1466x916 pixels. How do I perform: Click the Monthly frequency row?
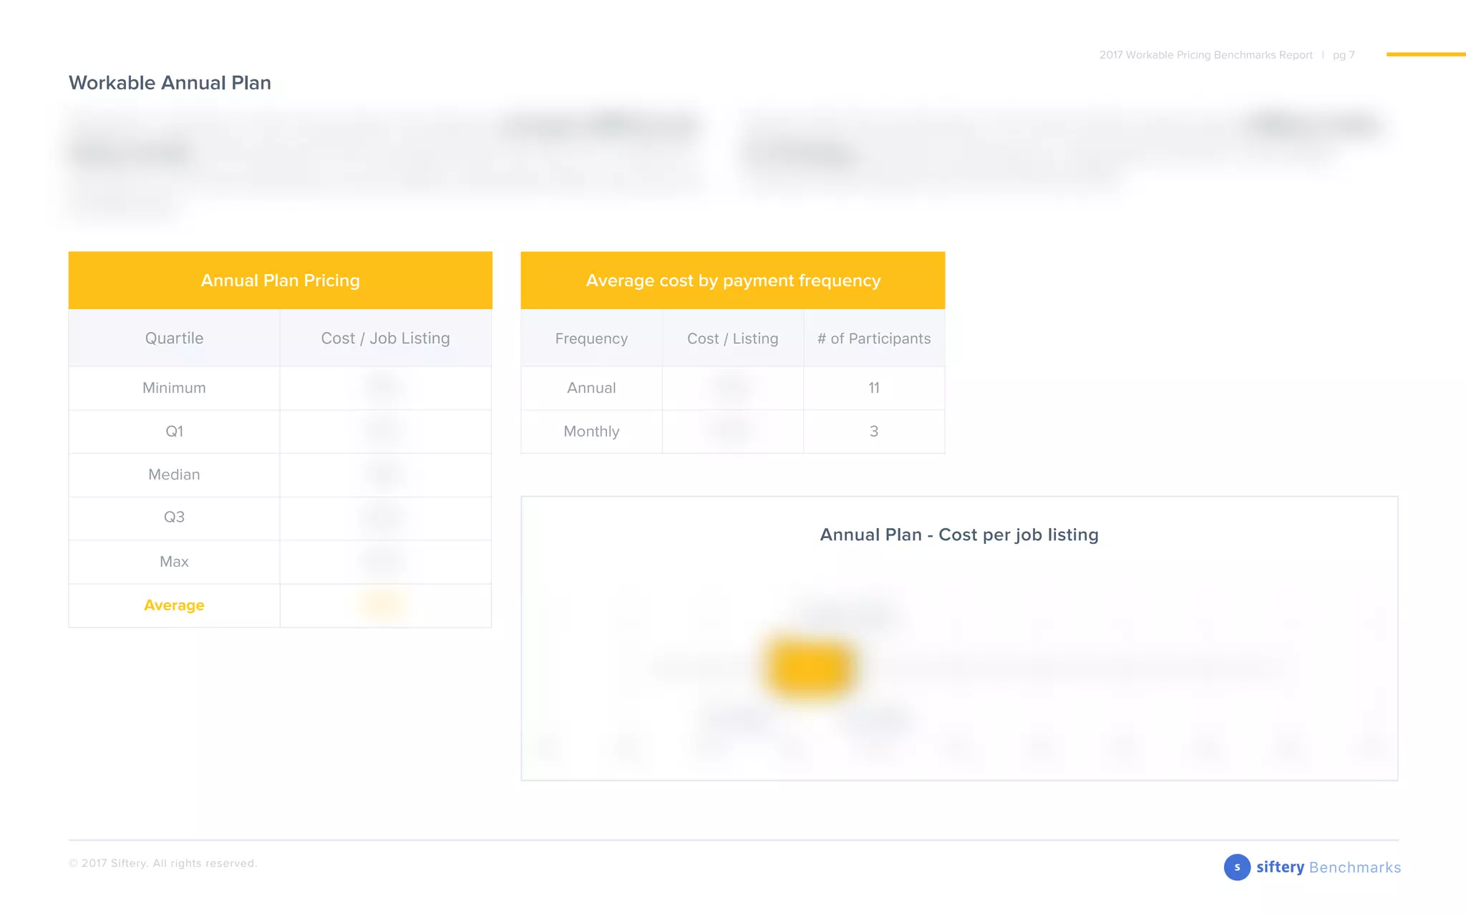591,432
